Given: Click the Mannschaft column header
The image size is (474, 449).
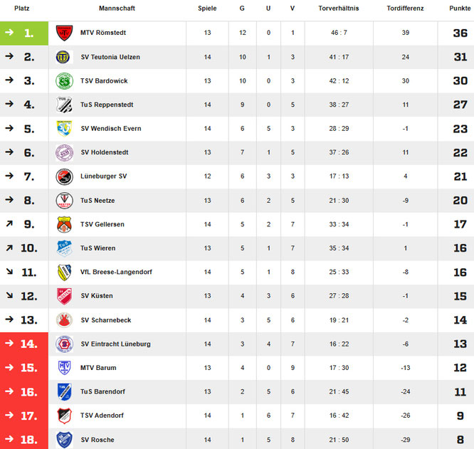Looking at the screenshot, I should pyautogui.click(x=117, y=9).
